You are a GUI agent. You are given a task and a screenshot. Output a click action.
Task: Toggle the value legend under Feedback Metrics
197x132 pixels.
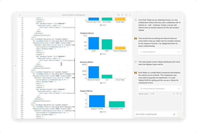(x=103, y=54)
